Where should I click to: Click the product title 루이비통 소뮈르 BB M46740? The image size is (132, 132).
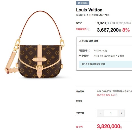pyautogui.click(x=92, y=15)
